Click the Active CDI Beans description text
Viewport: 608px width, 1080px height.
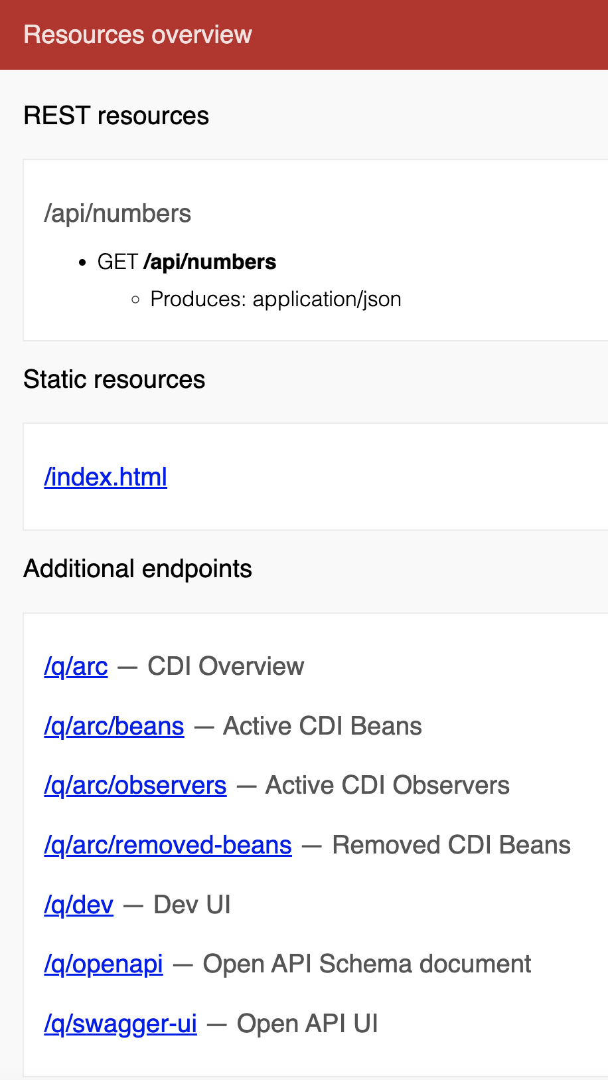pyautogui.click(x=322, y=726)
